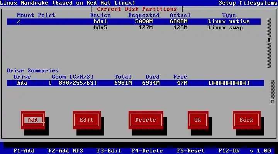Click the Type column header
The image size is (278, 154).
[229, 15]
